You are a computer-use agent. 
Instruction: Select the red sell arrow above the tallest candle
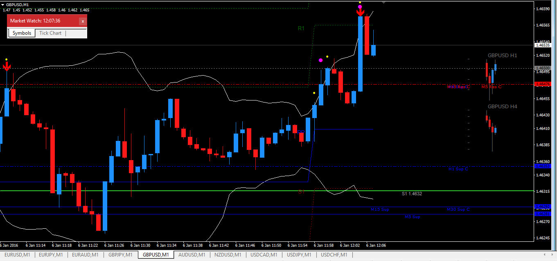pos(361,12)
